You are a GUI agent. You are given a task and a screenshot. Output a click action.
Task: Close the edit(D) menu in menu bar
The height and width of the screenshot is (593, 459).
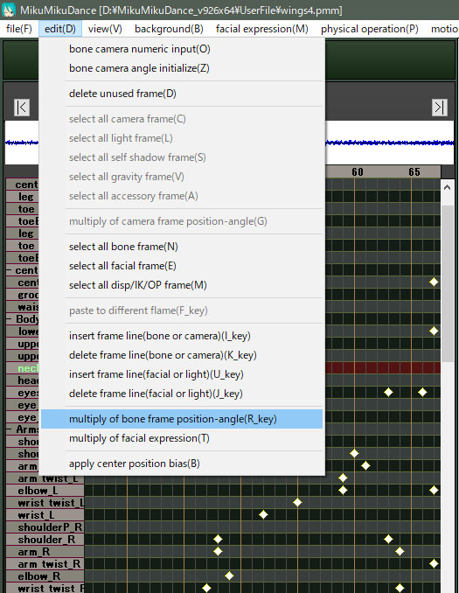point(60,29)
